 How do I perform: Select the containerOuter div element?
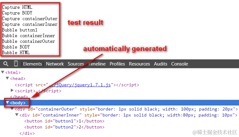click(126, 109)
